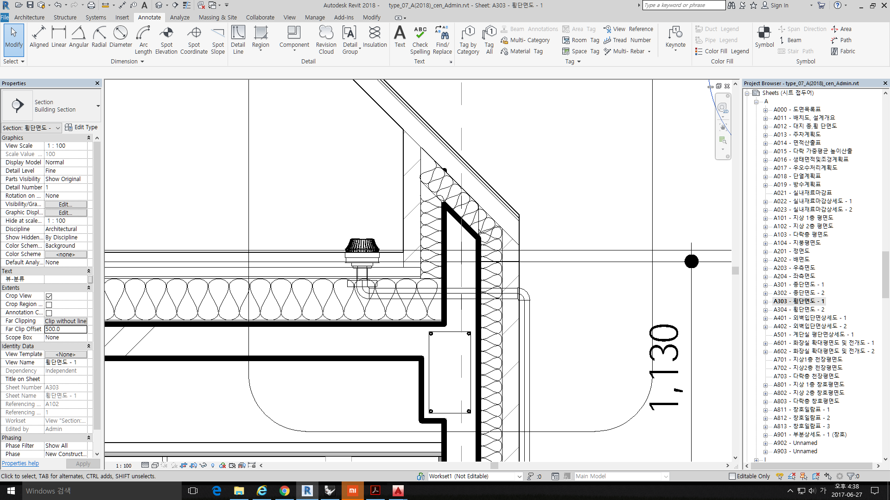Toggle the Crop View checkbox
This screenshot has height=500, width=890.
click(49, 296)
